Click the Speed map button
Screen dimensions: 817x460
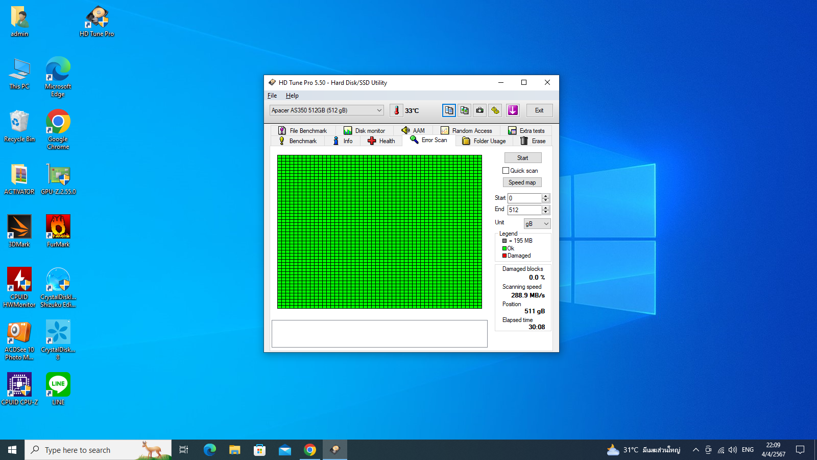(x=522, y=182)
